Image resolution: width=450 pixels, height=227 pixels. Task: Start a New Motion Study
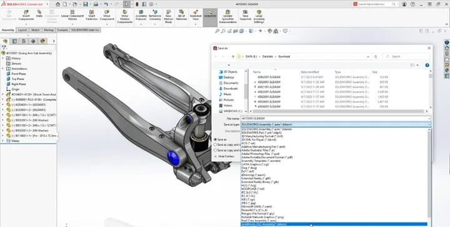point(169,17)
